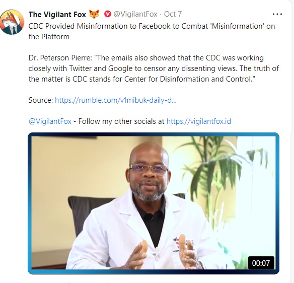Image resolution: width=294 pixels, height=283 pixels.
Task: Open the @VigilantFox handle in post header
Action: pos(135,14)
